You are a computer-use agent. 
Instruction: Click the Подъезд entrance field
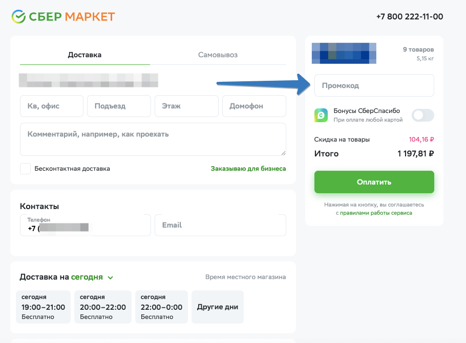pyautogui.click(x=119, y=106)
